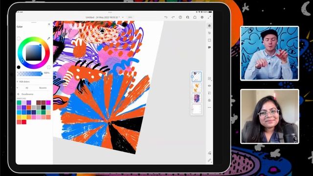Viewport: 313px width, 176px height.
Task: Click the male presenter video thumbnail
Action: tap(269, 53)
